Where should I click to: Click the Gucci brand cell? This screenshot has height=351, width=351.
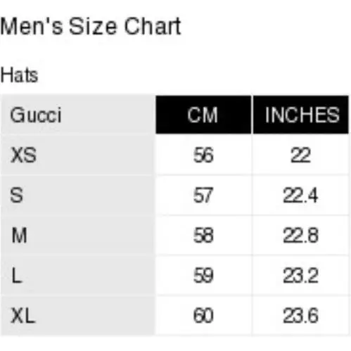tap(77, 115)
